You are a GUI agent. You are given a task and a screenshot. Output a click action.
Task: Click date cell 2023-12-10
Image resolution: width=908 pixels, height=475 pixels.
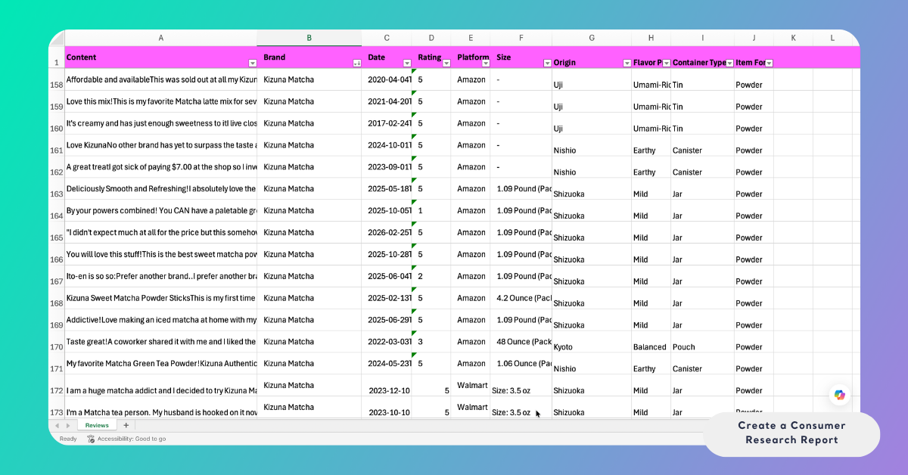(387, 386)
